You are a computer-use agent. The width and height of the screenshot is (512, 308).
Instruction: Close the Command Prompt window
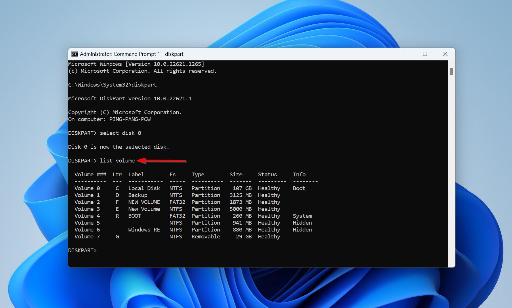[x=445, y=54]
